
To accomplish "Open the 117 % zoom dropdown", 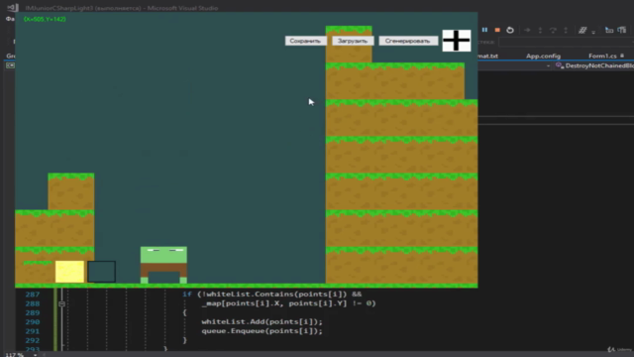I will (x=36, y=355).
